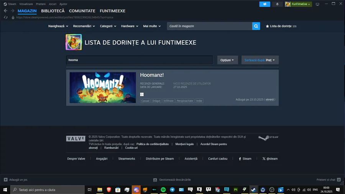Click the Caută în magazin search field
This screenshot has height=194, width=345.
click(209, 26)
